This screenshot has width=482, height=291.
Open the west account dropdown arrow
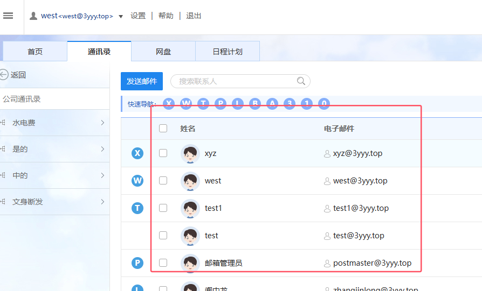(121, 17)
